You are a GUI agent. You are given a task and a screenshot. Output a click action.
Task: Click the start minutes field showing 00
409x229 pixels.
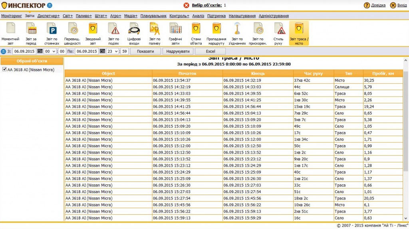tap(62, 51)
